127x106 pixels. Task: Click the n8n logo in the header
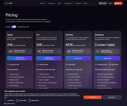8,3
